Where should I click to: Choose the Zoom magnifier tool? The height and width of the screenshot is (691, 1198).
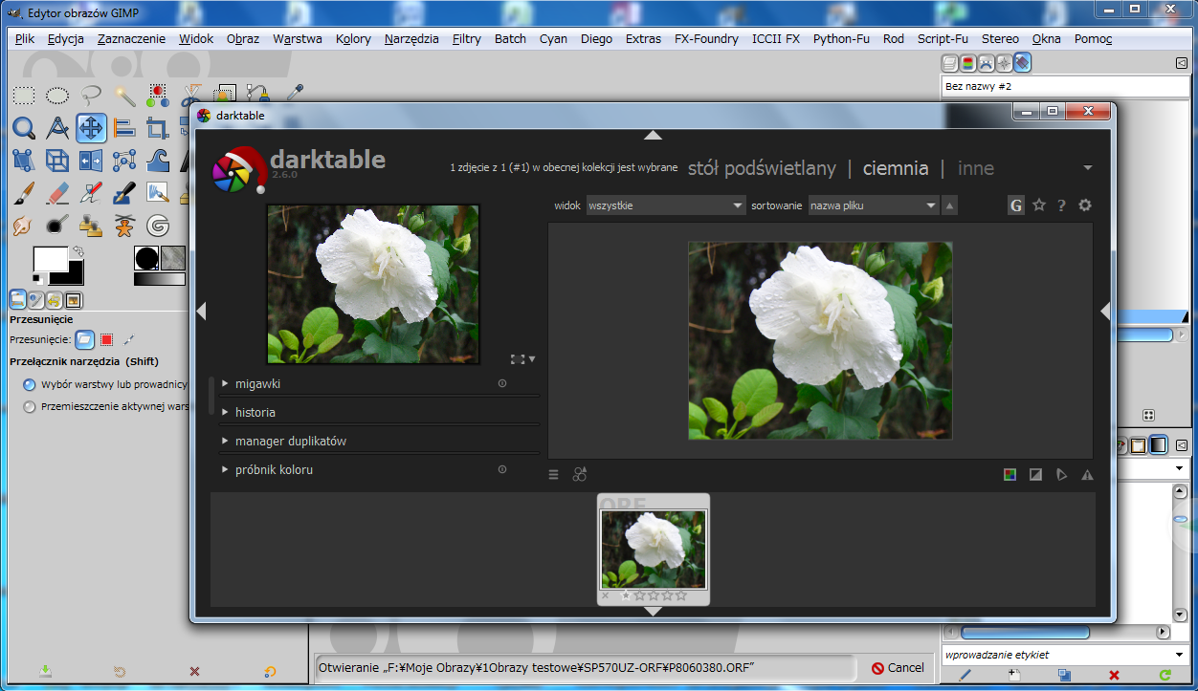pos(24,128)
